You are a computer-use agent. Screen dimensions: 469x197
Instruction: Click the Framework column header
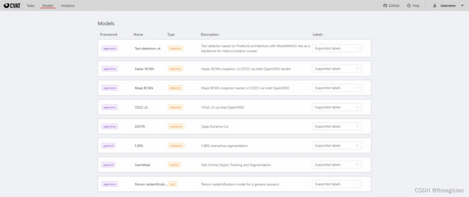coord(109,35)
